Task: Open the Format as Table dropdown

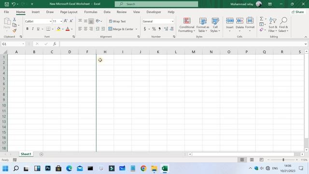Action: pos(203,25)
